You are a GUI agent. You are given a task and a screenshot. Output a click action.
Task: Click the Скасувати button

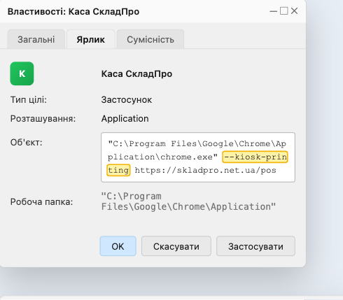coord(176,246)
